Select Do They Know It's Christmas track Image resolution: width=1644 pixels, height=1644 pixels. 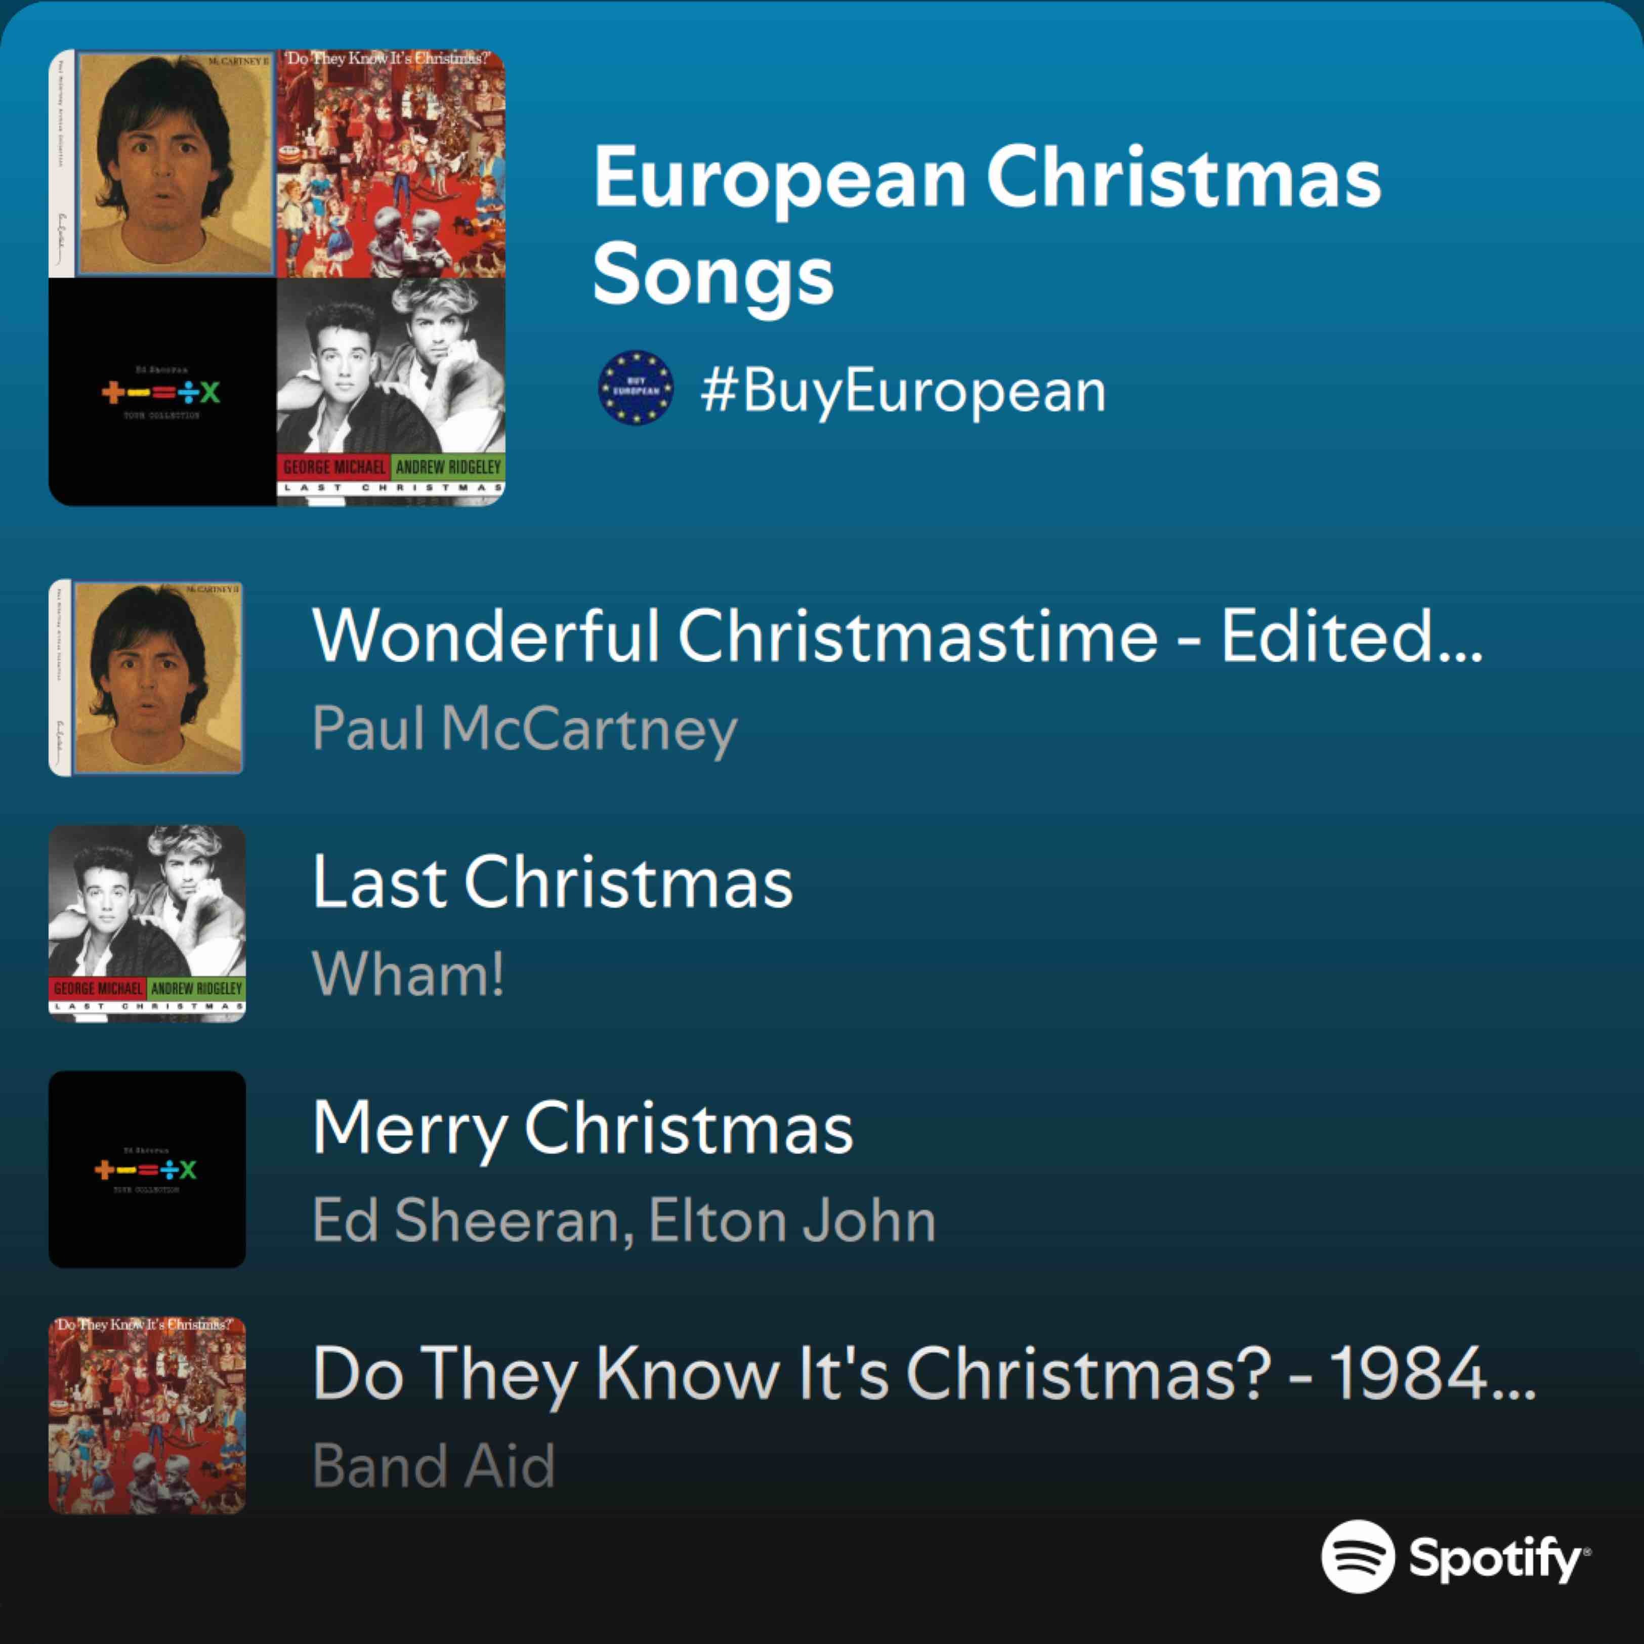tap(923, 1373)
